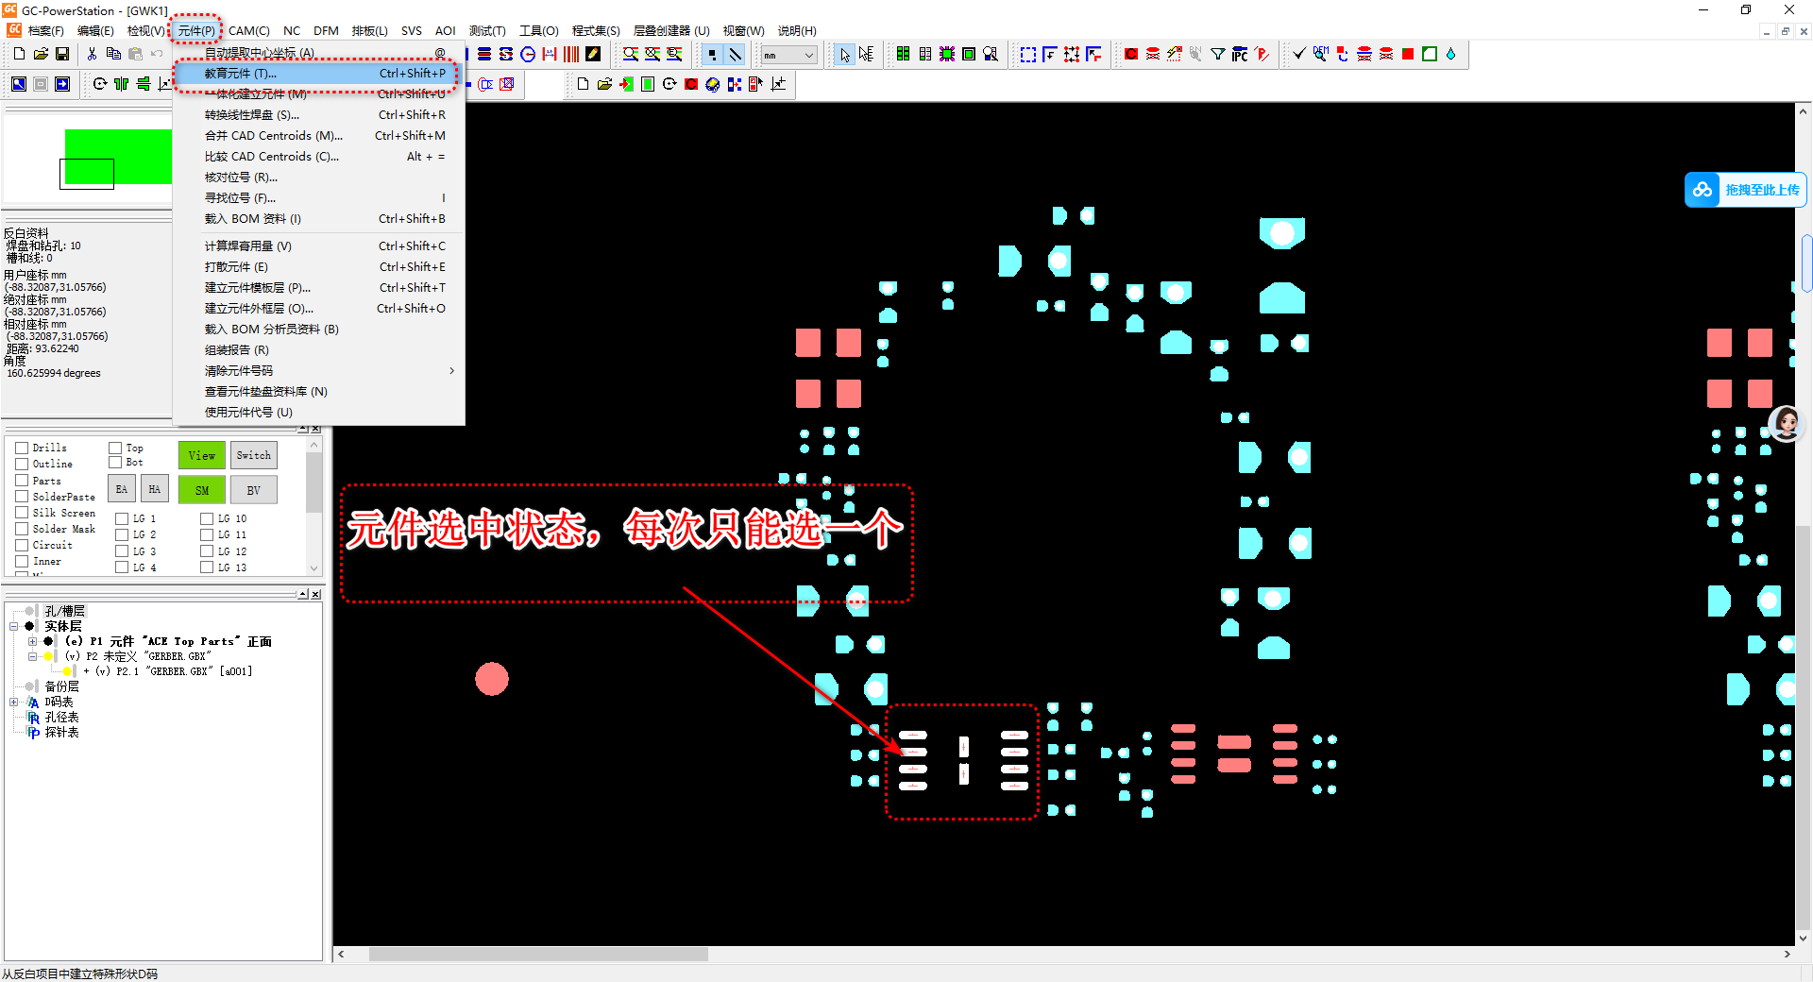
Task: Click the GC-PowerStation app icon in title bar
Action: pyautogui.click(x=10, y=9)
